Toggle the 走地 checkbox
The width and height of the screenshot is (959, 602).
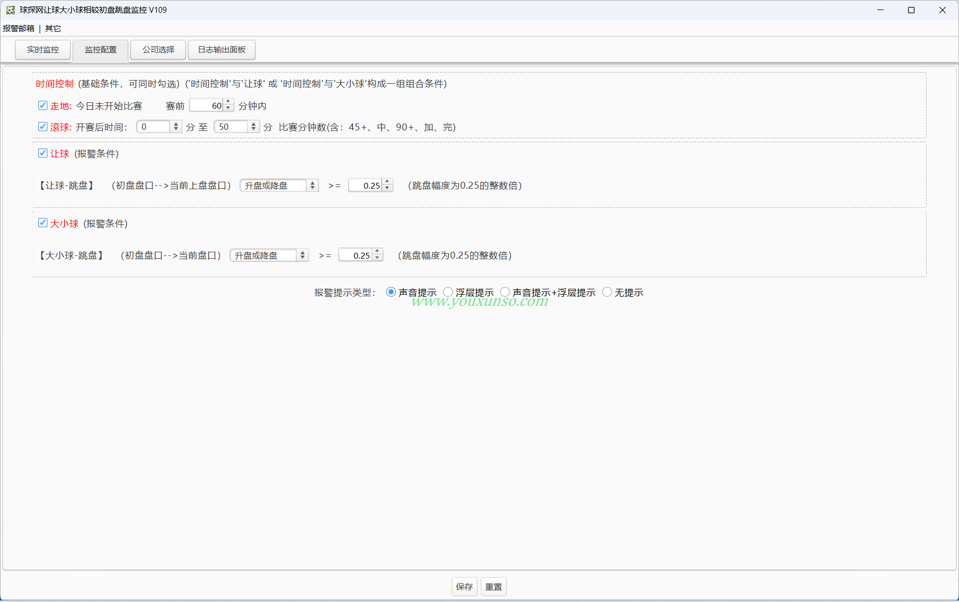pos(43,105)
